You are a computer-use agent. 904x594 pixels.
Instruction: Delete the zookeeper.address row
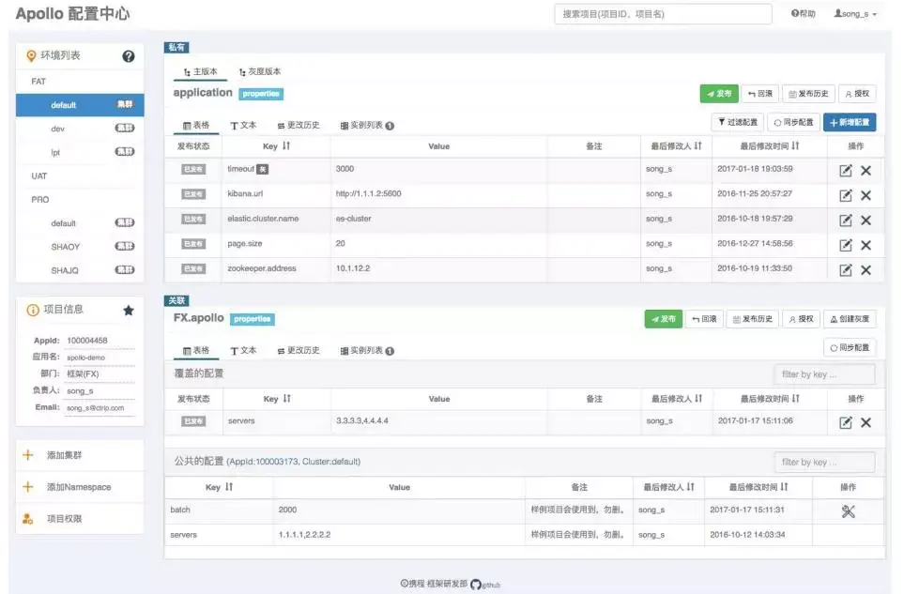click(866, 269)
